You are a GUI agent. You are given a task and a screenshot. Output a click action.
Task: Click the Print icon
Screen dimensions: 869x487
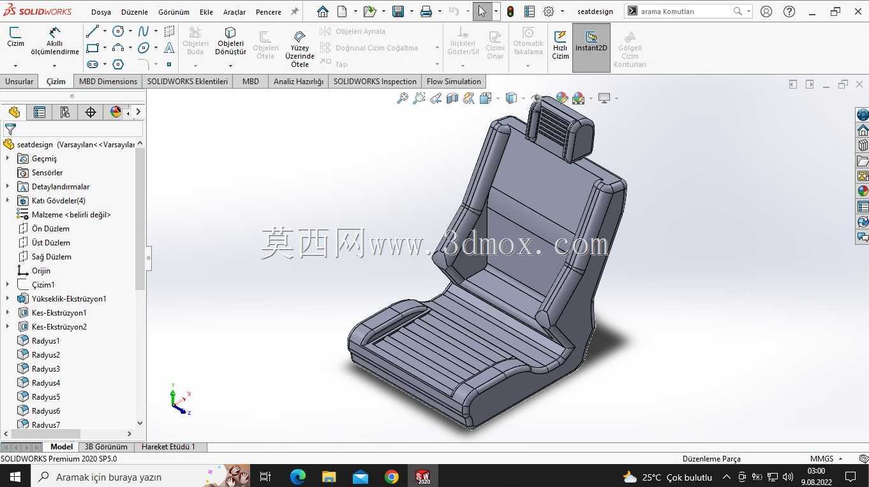[x=426, y=11]
